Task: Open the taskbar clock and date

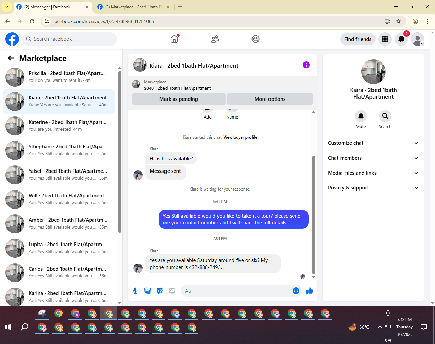Action: pos(404,327)
